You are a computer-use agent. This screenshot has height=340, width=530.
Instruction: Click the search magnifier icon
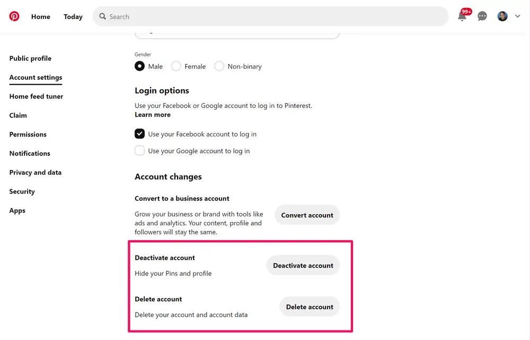[x=102, y=16]
